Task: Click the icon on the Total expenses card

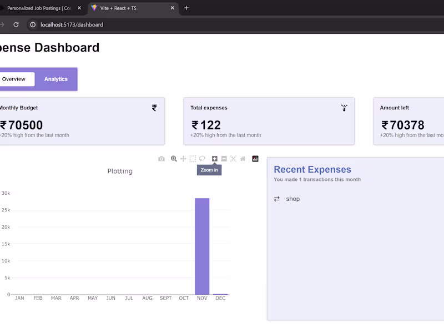Action: 344,108
